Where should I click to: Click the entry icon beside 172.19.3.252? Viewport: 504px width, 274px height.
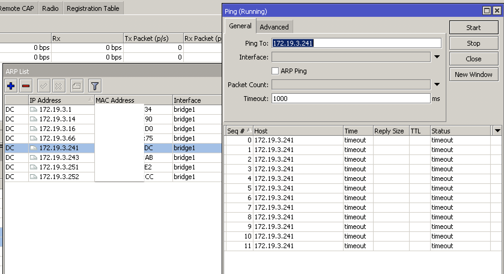34,177
